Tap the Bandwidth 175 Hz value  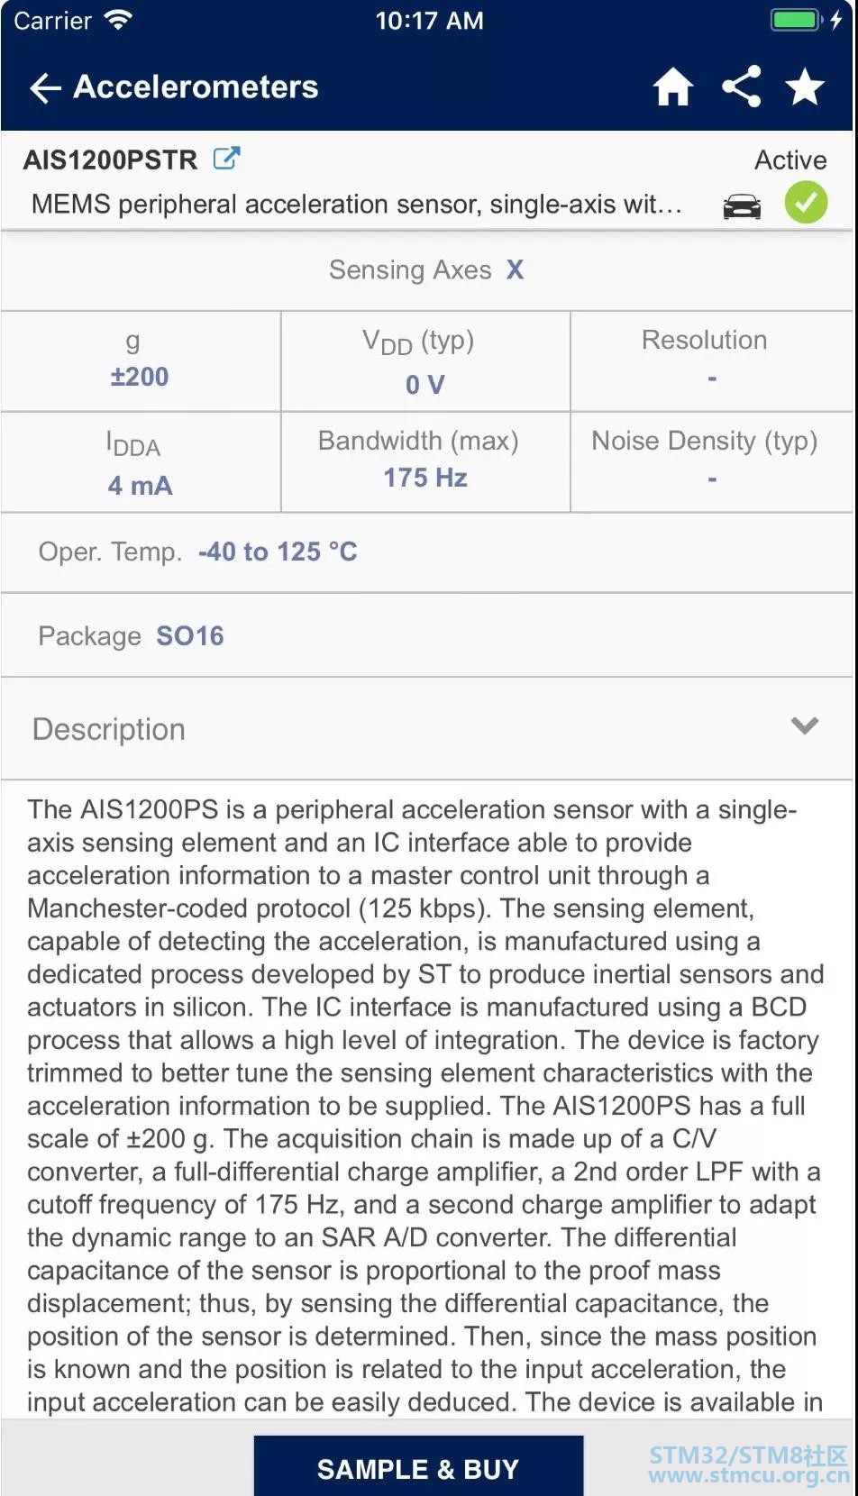coord(425,478)
